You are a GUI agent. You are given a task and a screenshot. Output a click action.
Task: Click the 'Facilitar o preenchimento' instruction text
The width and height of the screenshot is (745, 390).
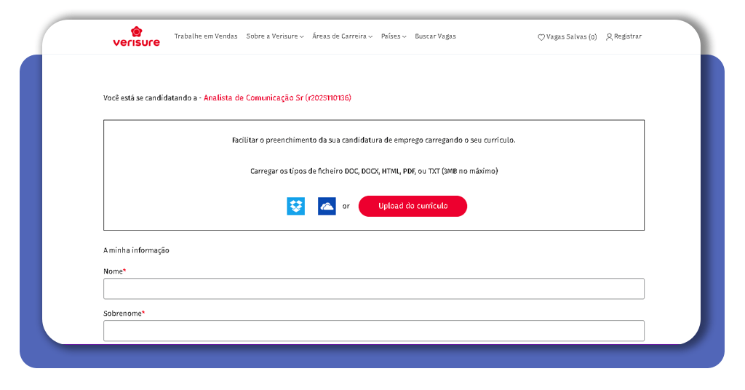(x=373, y=140)
